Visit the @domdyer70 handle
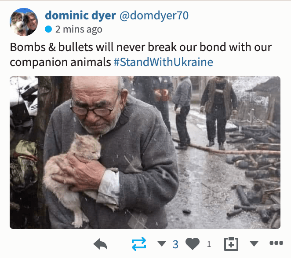This screenshot has height=258, width=291. click(154, 15)
